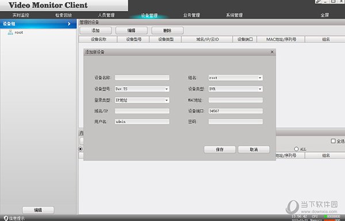
Task: Click the MAC地址/序列号 column header in top table
Action: pyautogui.click(x=281, y=40)
